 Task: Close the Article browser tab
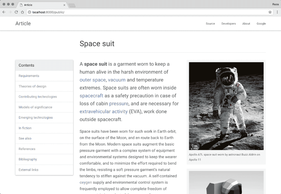coord(64,5)
